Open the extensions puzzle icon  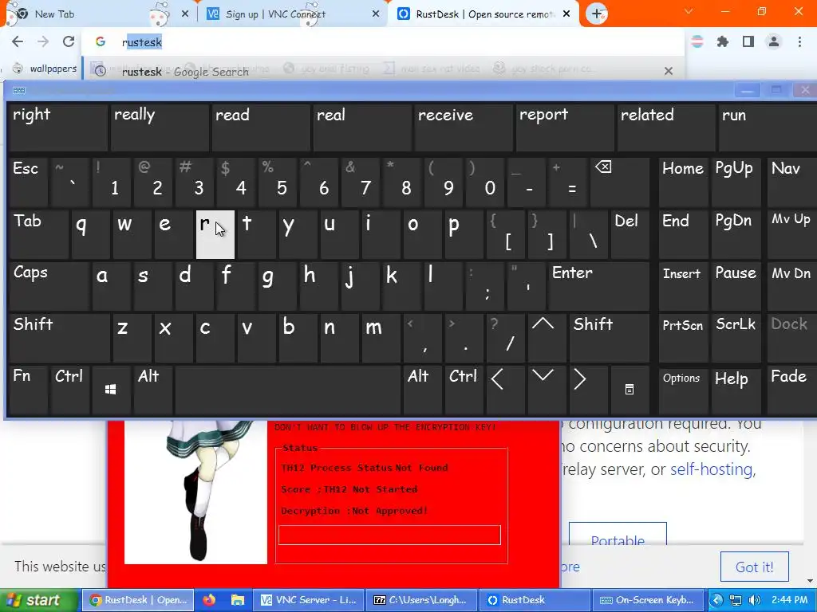[723, 41]
